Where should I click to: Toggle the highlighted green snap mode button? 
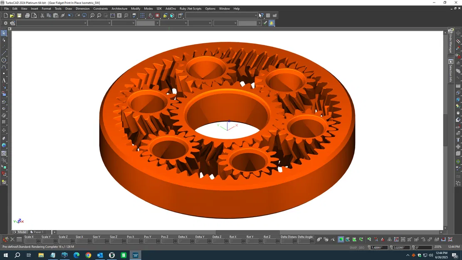(341, 239)
